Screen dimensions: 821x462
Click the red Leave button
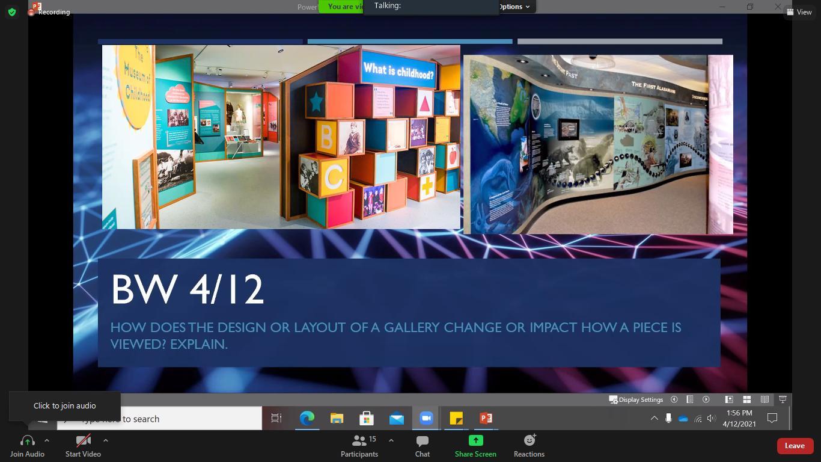[x=795, y=446]
